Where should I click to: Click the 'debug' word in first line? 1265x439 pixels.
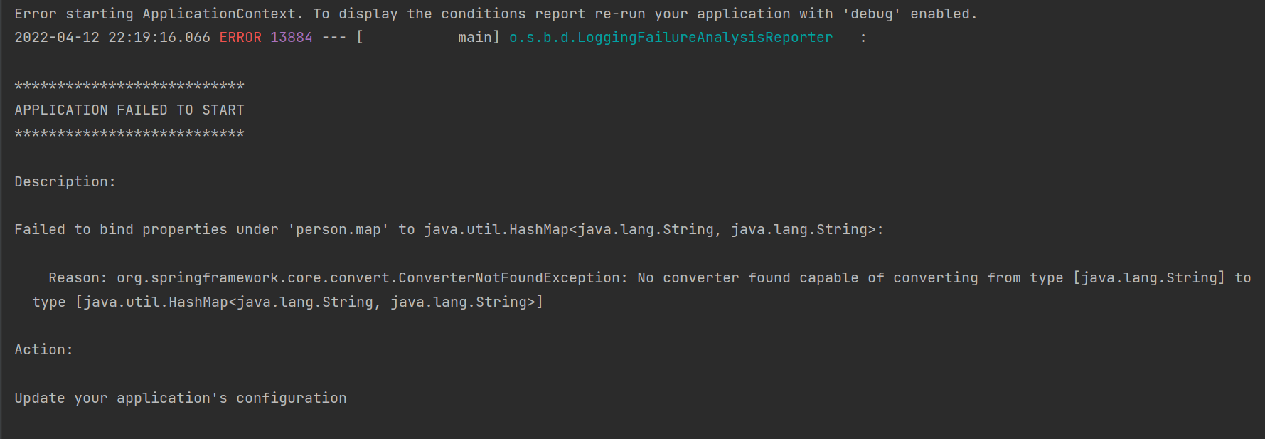(x=872, y=14)
